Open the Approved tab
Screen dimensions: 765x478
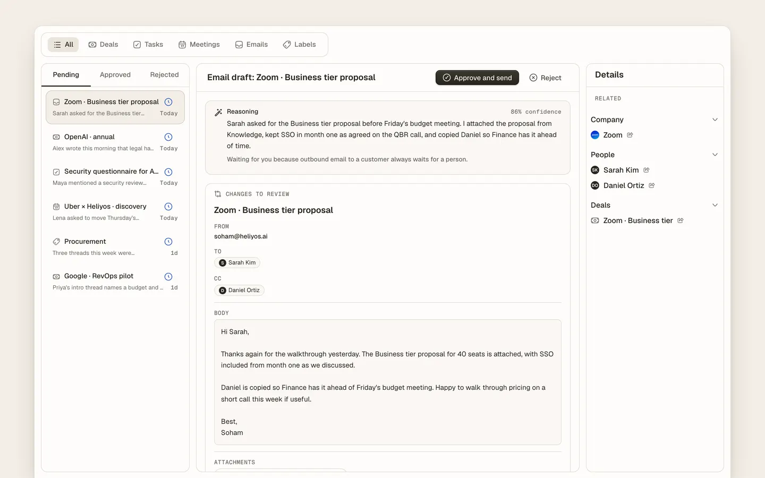(x=115, y=75)
